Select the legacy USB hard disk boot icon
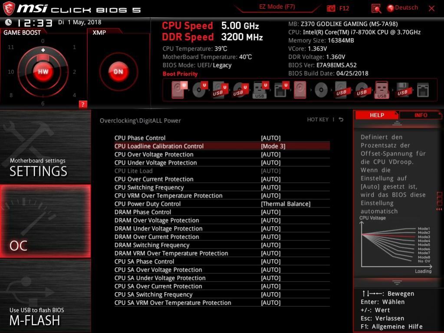 click(x=342, y=90)
